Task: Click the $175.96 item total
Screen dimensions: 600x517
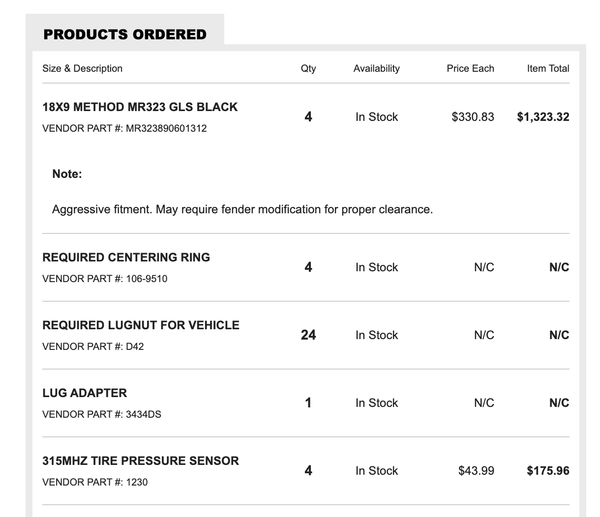Action: 548,471
